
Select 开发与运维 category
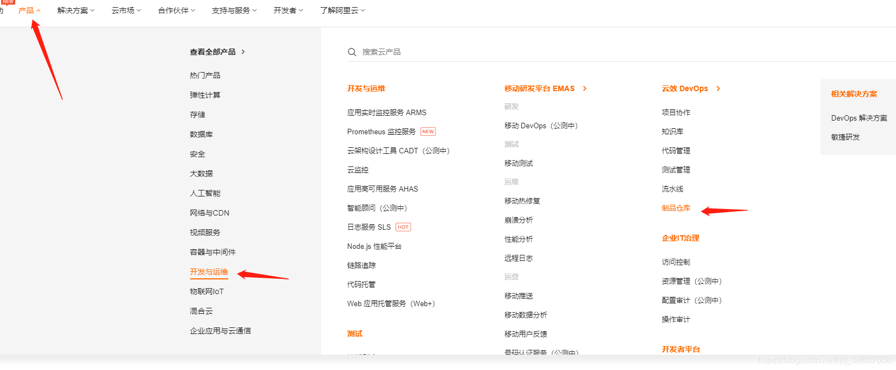209,272
